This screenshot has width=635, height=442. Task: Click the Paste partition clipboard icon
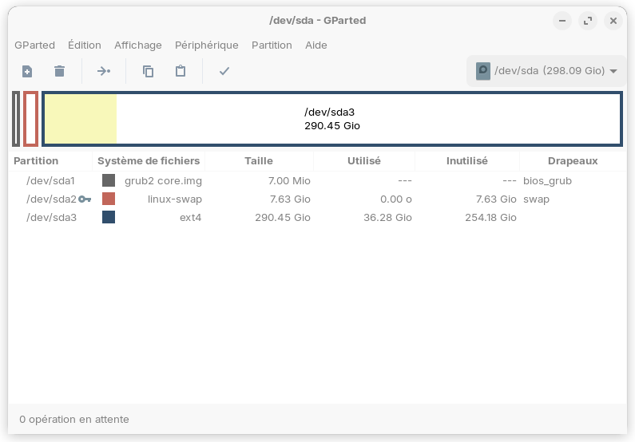pos(181,71)
